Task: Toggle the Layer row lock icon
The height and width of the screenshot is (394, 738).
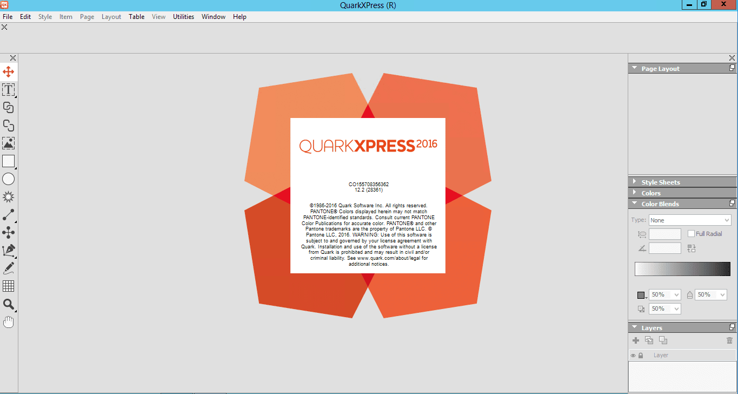Action: pos(641,356)
